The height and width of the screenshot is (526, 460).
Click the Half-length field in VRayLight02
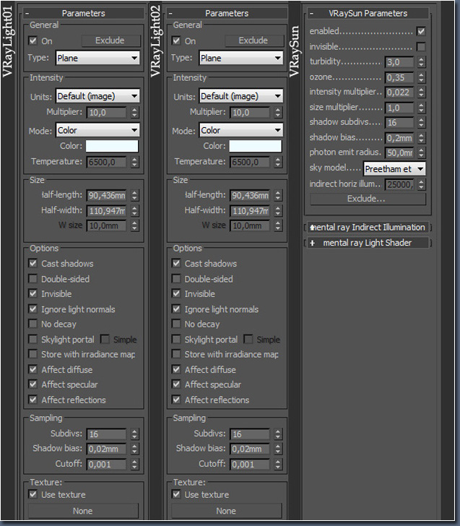(x=249, y=196)
